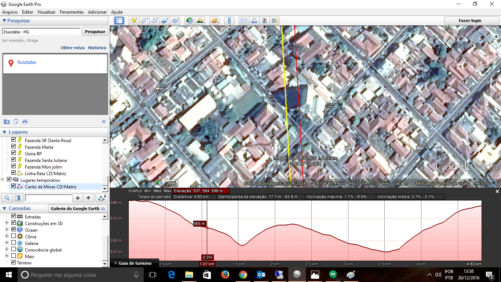The image size is (501, 282).
Task: Toggle the sidebar visibility button
Action: [120, 21]
